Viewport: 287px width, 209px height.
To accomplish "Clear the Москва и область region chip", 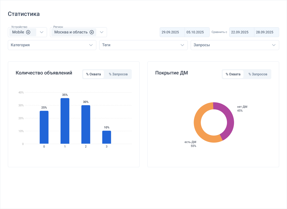I will point(92,32).
